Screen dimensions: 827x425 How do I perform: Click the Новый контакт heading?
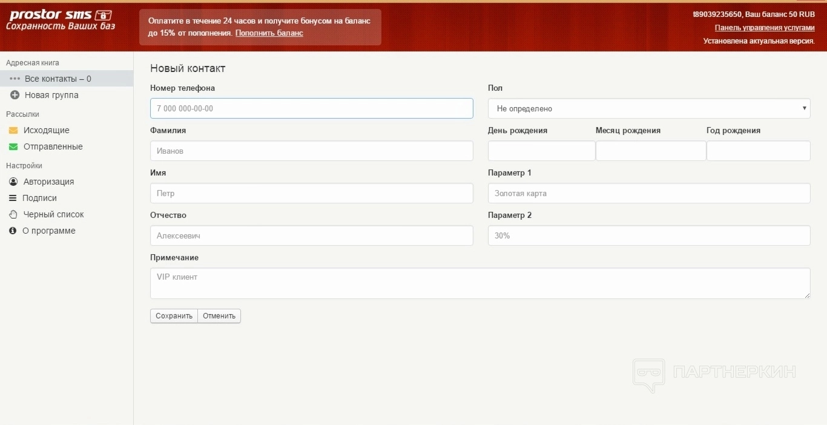pyautogui.click(x=188, y=68)
